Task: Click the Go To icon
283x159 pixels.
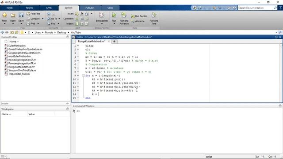Action: click(x=49, y=19)
